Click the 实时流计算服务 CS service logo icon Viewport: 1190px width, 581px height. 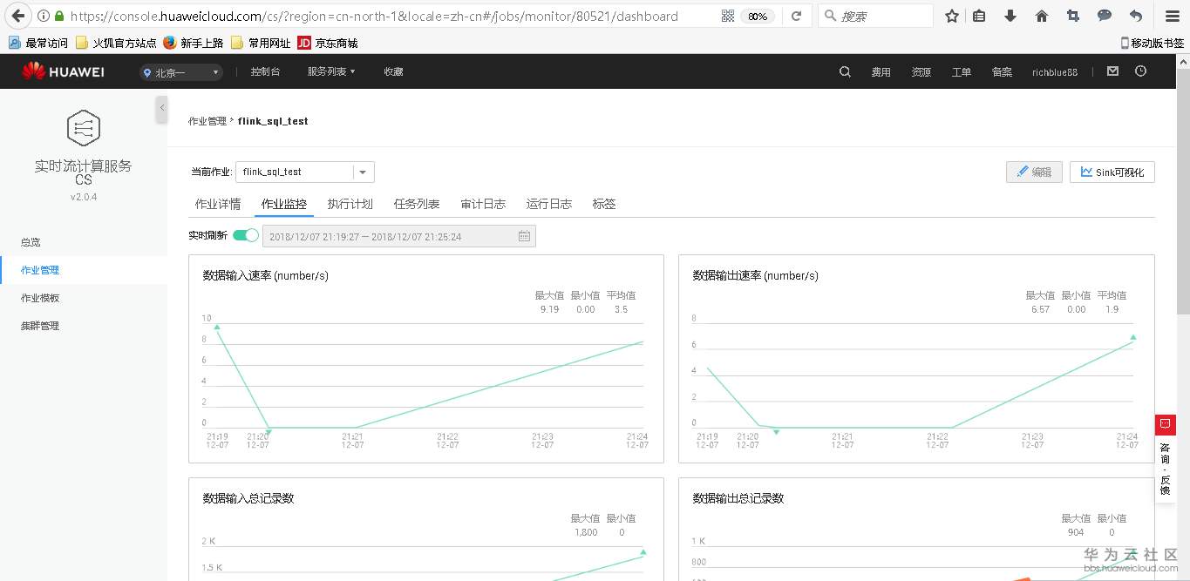pos(83,127)
